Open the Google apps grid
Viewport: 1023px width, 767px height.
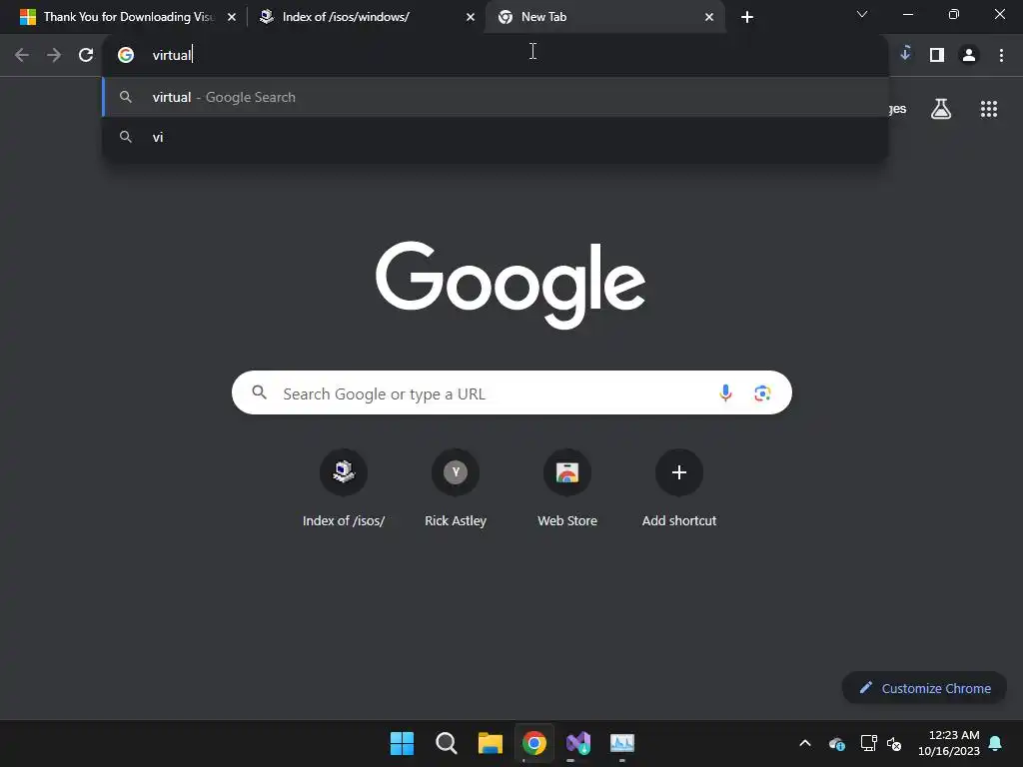(x=989, y=109)
